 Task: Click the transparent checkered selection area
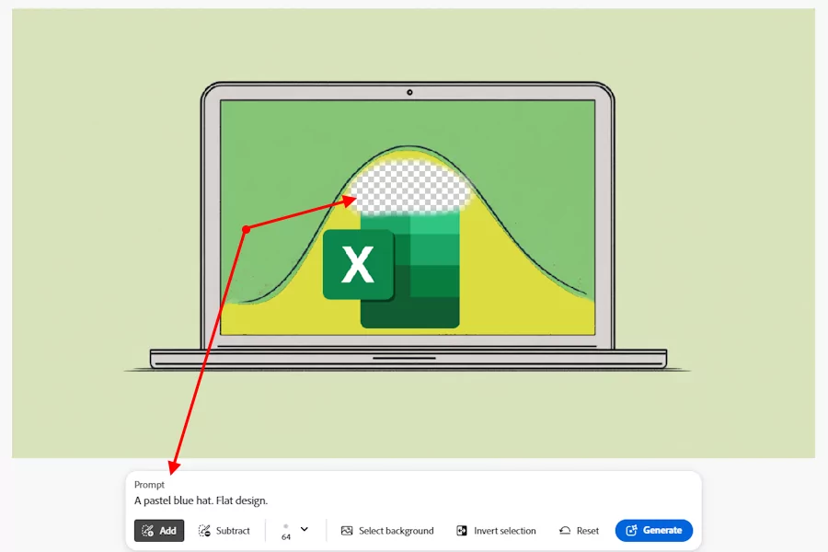click(414, 189)
